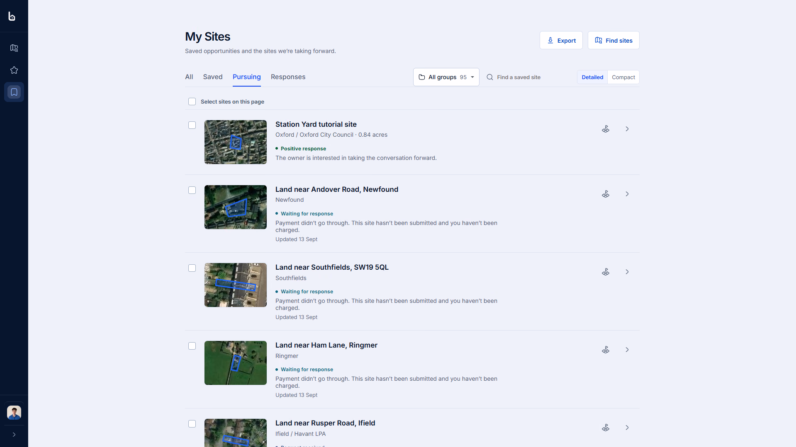The width and height of the screenshot is (796, 447).
Task: Click the map pin icon for Andover Road
Action: (x=606, y=194)
